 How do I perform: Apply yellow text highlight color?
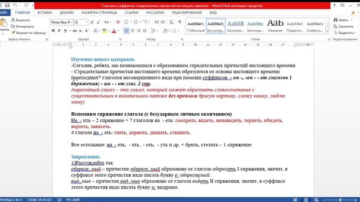105,31
